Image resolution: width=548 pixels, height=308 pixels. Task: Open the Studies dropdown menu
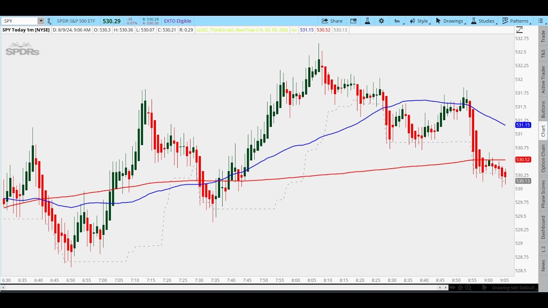(484, 21)
